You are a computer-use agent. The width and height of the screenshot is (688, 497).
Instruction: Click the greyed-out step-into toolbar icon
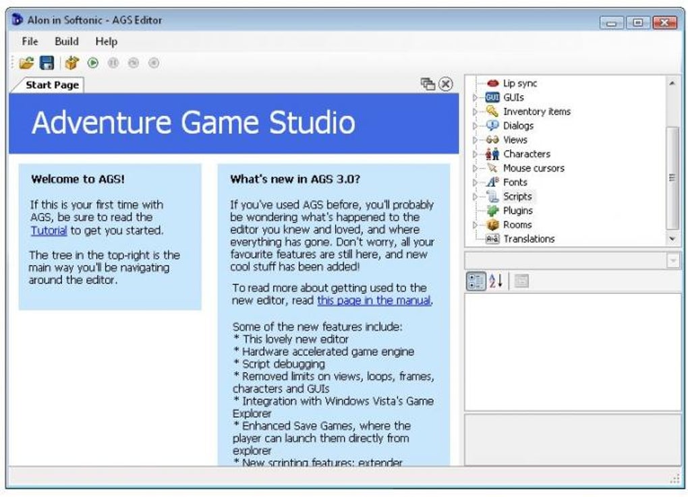134,63
